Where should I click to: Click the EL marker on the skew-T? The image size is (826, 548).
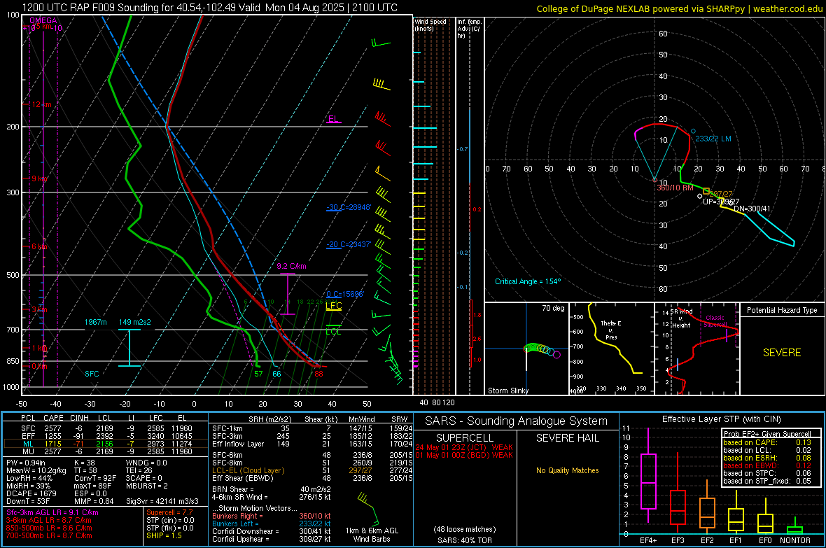(333, 119)
